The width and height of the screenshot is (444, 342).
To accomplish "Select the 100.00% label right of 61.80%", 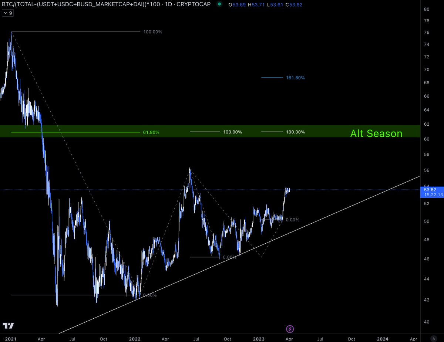I will coord(232,132).
